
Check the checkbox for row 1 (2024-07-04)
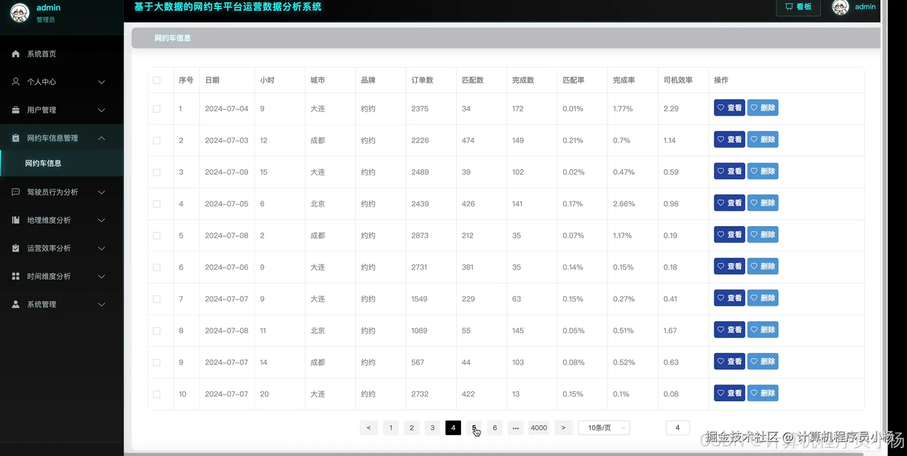[x=156, y=109]
